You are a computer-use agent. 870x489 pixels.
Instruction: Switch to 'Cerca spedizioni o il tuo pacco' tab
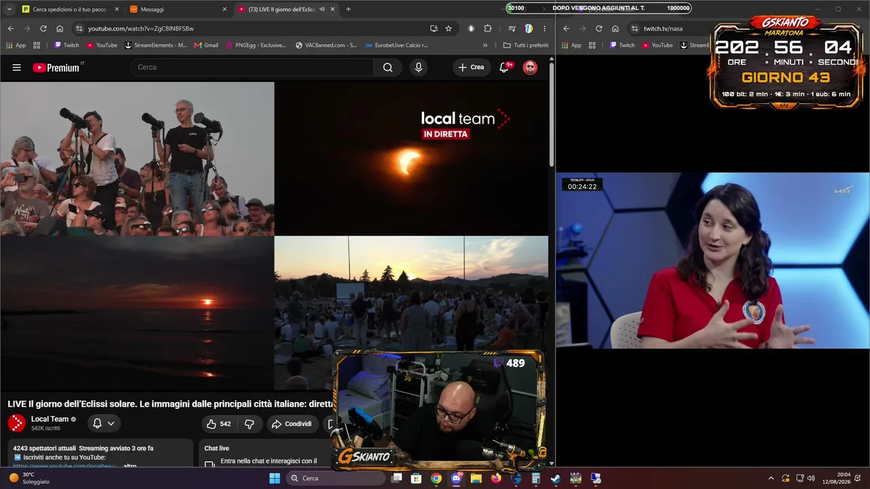coord(69,10)
